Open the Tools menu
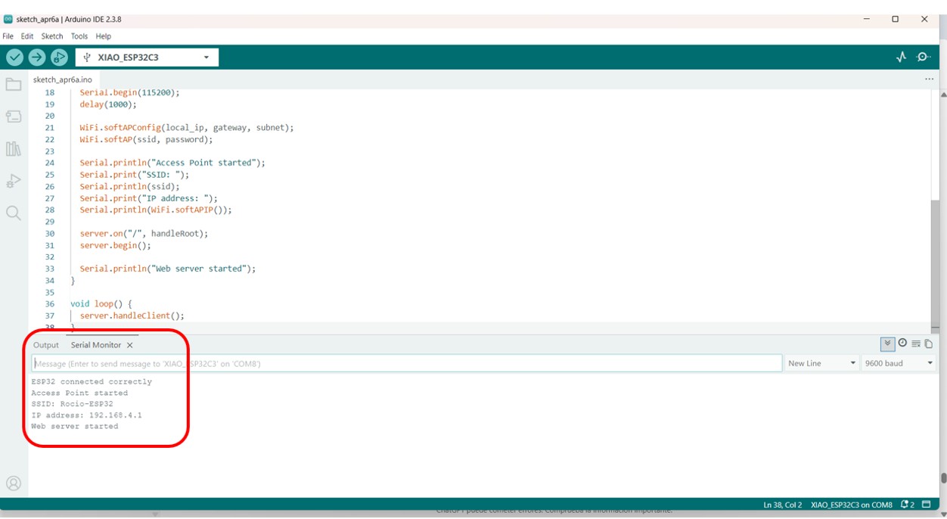 pos(79,36)
